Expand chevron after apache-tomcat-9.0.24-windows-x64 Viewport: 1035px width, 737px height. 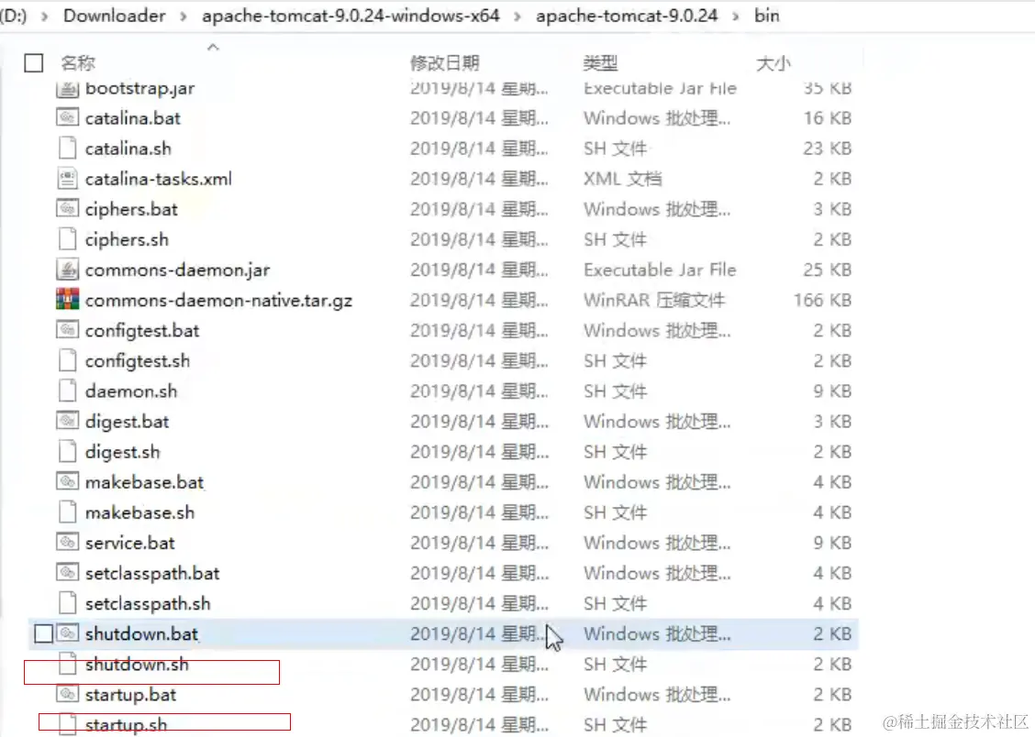pos(517,16)
